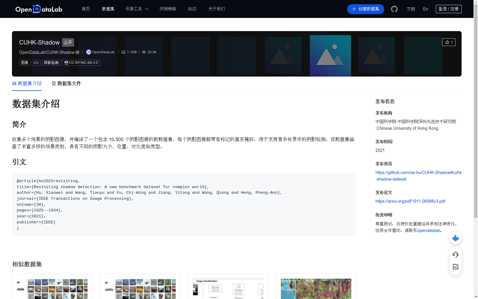Copy the OpenDataLab/CUHK-Shadow path
The height and width of the screenshot is (299, 478).
point(77,52)
